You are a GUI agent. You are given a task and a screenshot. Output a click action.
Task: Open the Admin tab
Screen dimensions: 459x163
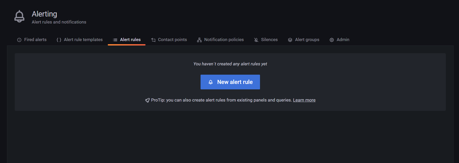click(x=339, y=40)
